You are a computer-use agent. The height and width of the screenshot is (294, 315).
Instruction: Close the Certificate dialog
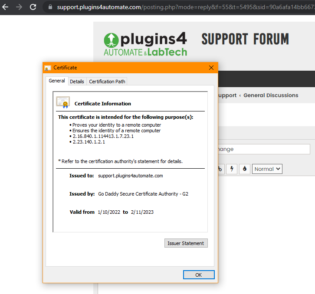[x=211, y=68]
